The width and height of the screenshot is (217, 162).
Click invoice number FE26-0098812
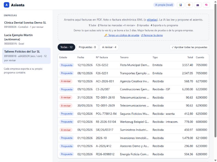(x=105, y=154)
